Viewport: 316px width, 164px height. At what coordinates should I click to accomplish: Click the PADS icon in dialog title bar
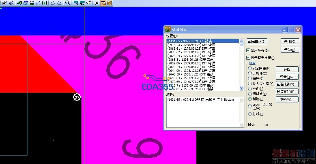[x=168, y=29]
